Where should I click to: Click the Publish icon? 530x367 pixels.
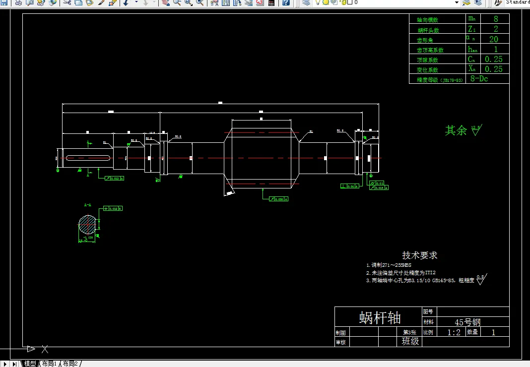click(41, 2)
